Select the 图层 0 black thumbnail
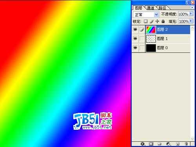This screenshot has width=196, height=147. coord(151,48)
